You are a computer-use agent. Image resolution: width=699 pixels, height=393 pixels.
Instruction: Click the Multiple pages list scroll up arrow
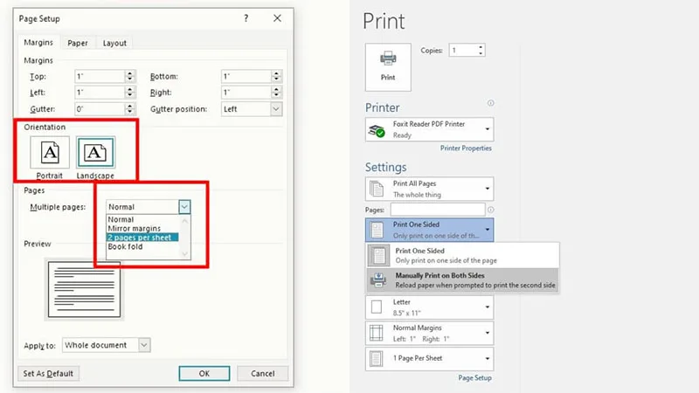point(185,221)
